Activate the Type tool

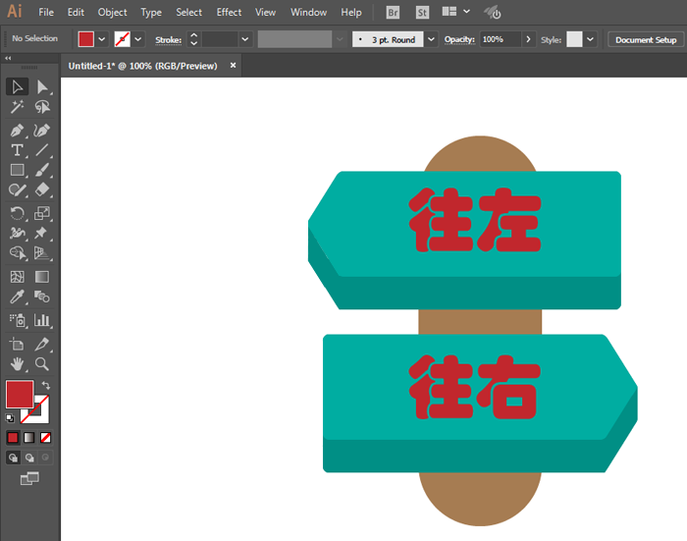[x=18, y=150]
